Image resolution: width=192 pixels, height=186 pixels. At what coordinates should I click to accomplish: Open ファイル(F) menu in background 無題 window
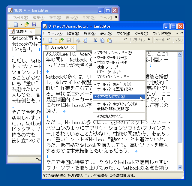coord(21,18)
